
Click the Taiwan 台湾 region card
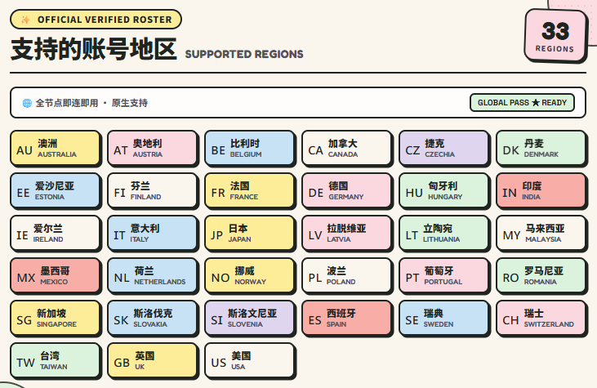(x=56, y=360)
